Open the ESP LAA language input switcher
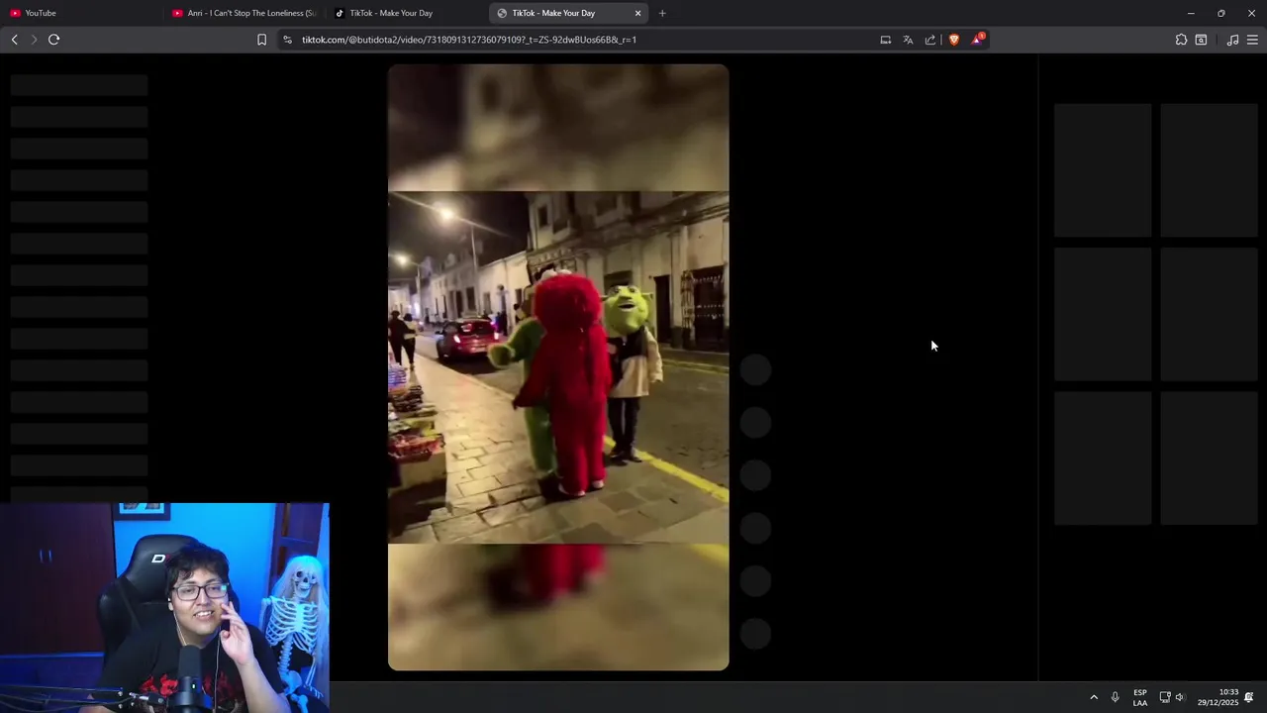 1140,697
